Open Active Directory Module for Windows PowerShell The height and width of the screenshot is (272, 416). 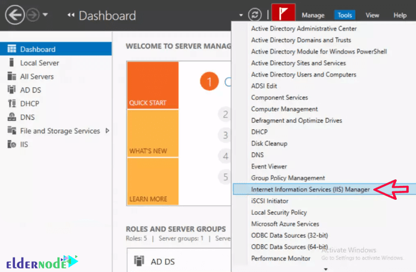click(319, 51)
